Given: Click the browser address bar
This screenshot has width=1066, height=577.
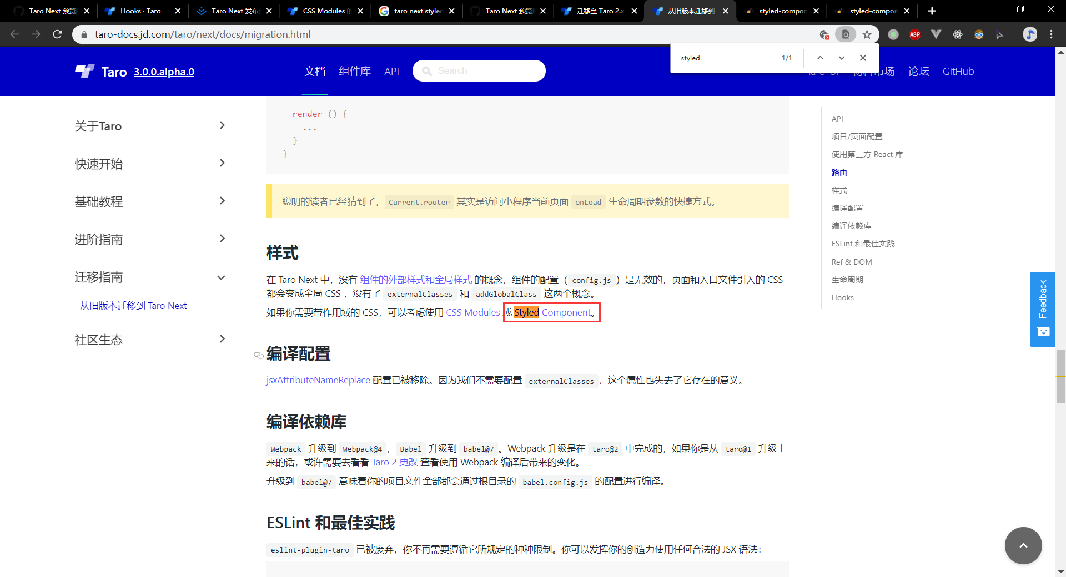Looking at the screenshot, I should pos(444,34).
